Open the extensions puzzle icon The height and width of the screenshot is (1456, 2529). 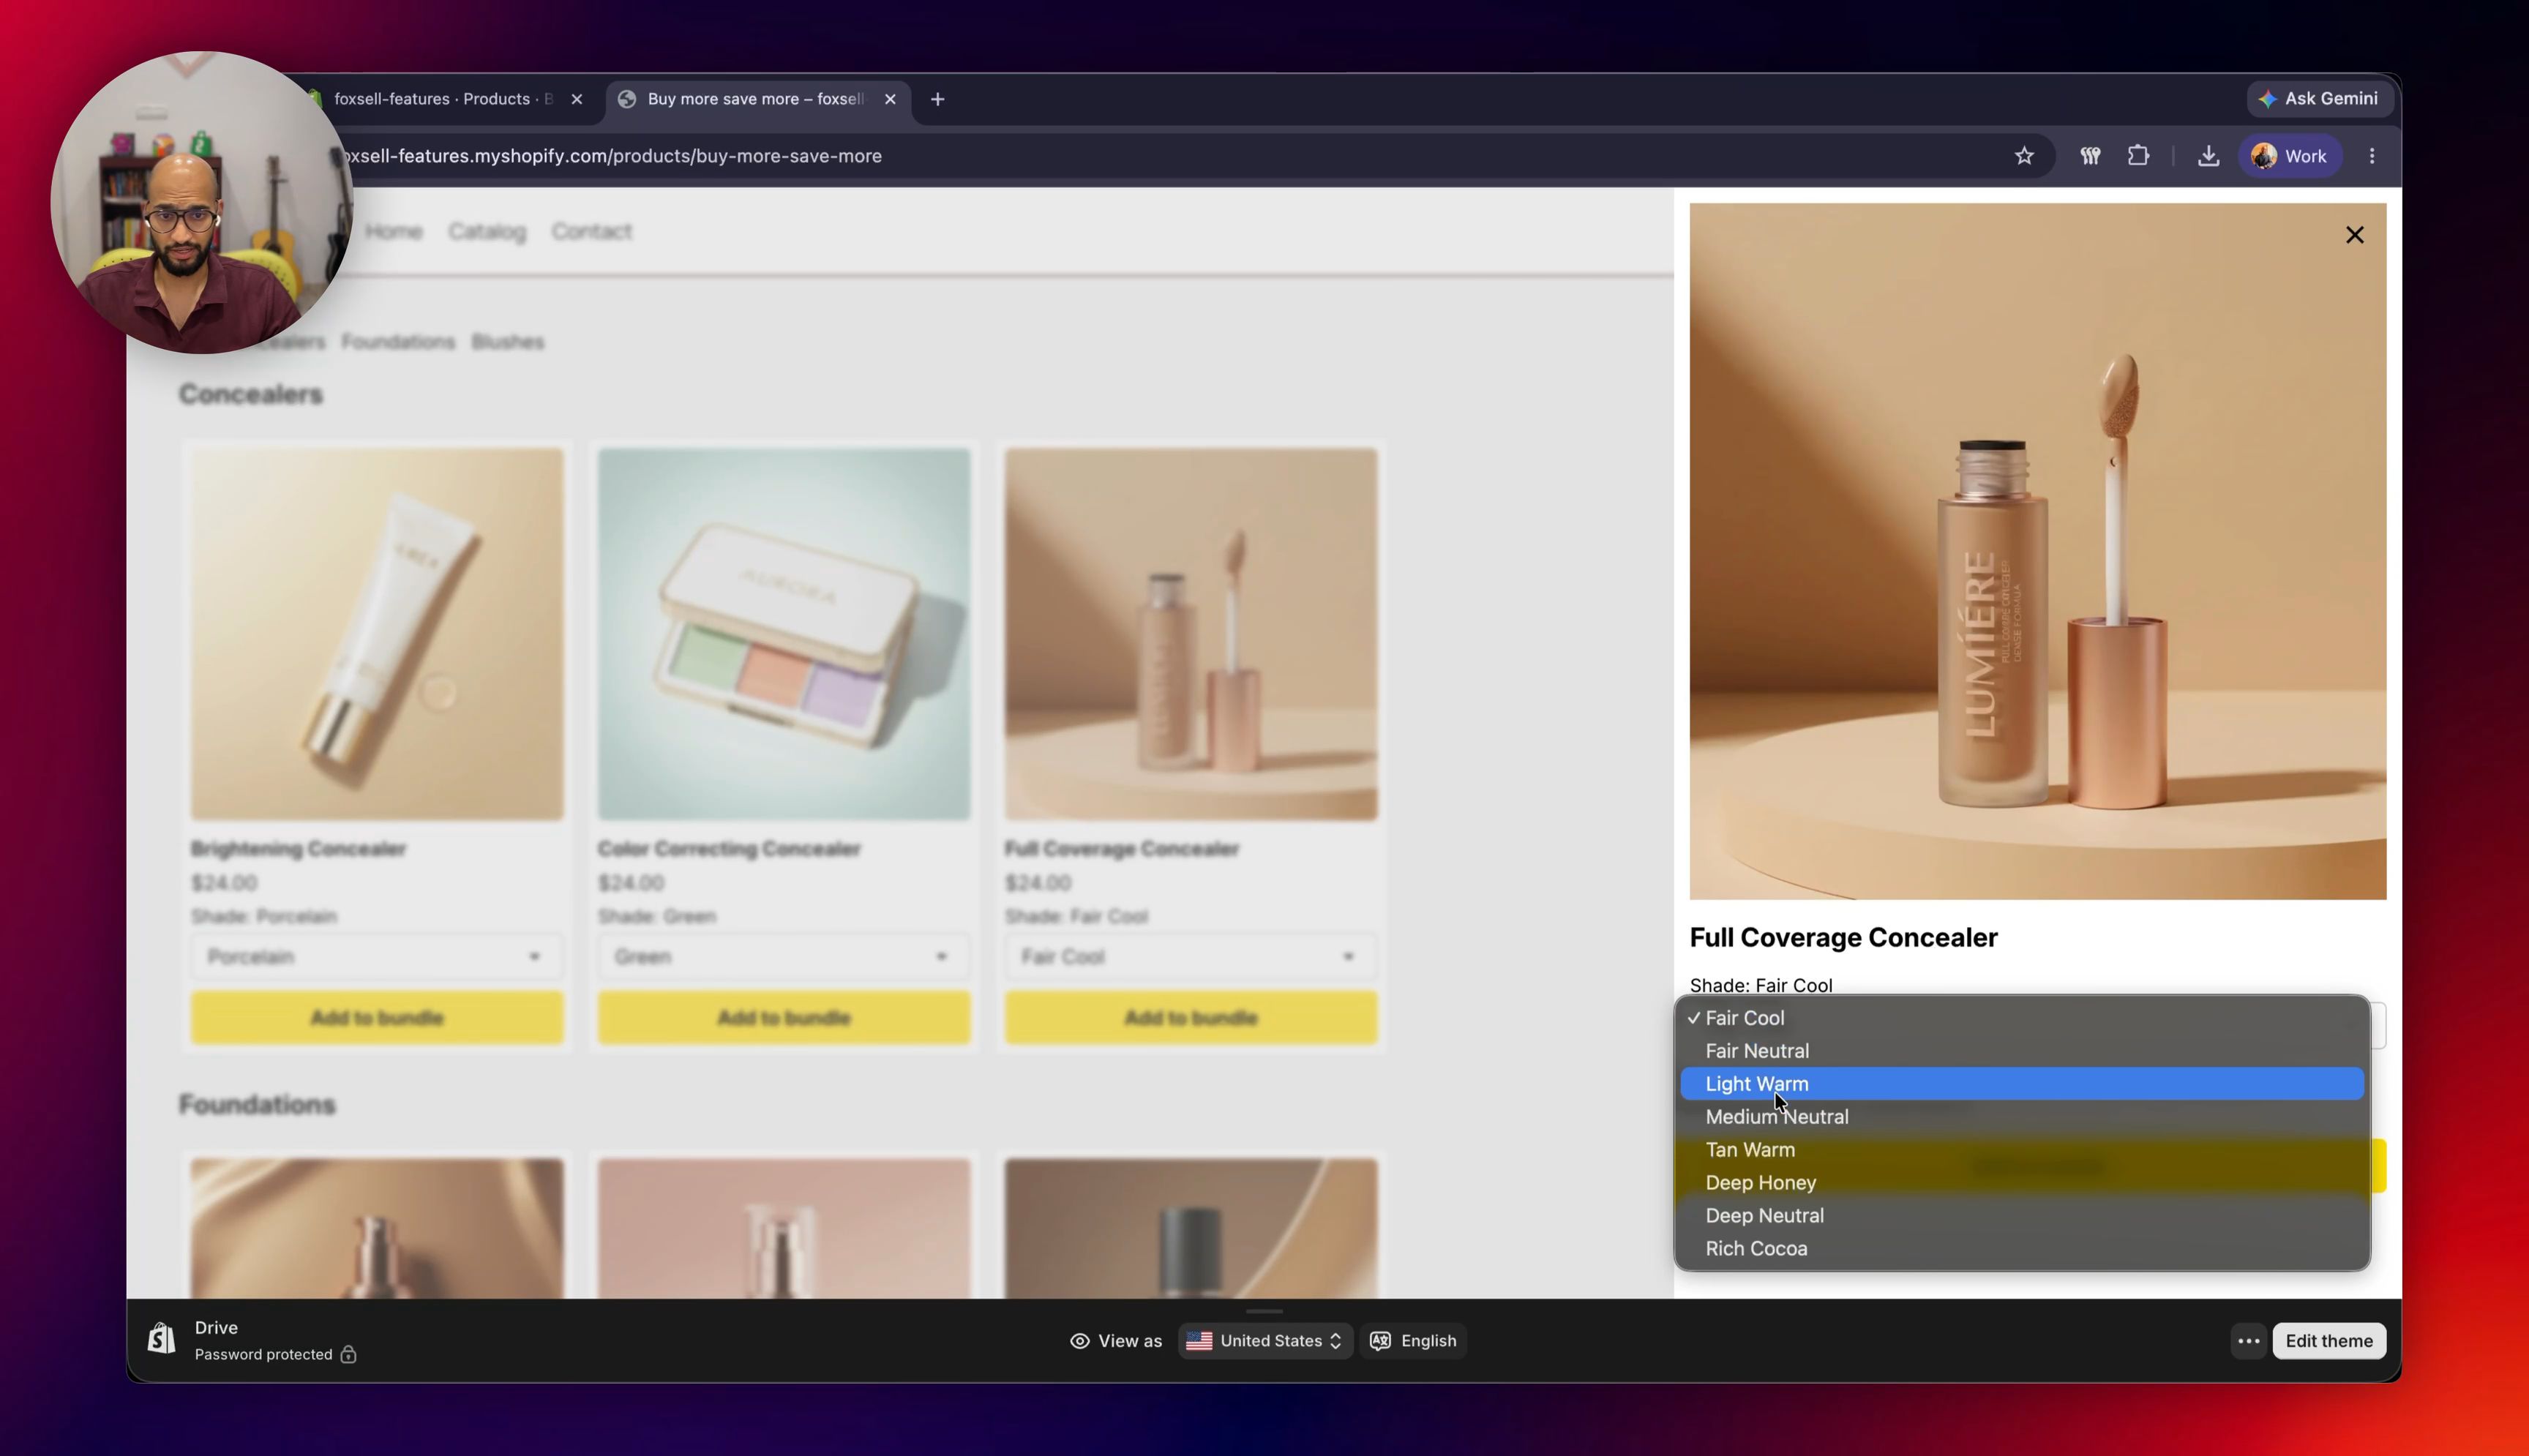coord(2138,156)
